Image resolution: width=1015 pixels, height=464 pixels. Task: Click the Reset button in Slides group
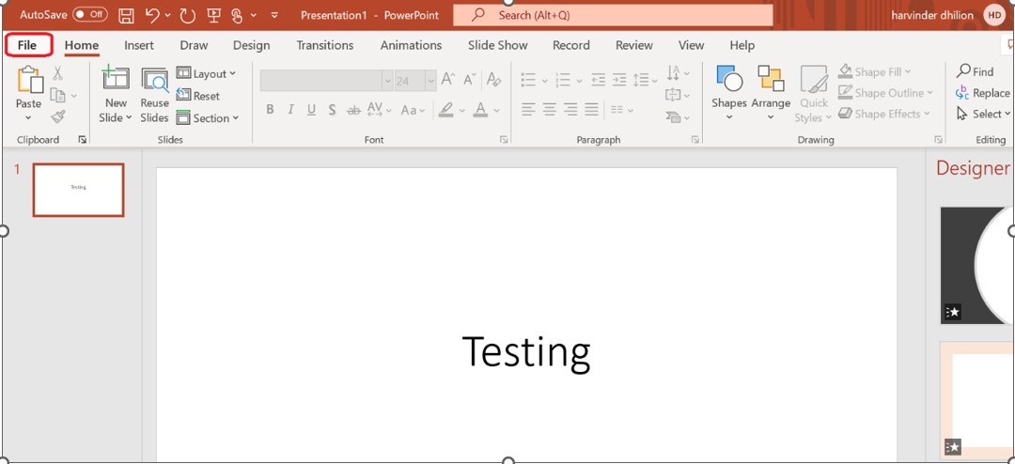[198, 96]
